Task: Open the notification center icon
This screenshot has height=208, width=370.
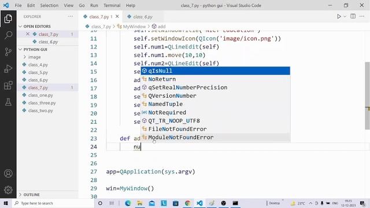Action: coord(362,203)
